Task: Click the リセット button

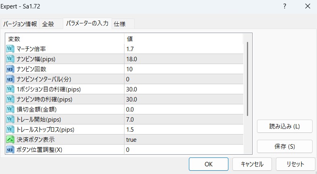Action: [295, 164]
